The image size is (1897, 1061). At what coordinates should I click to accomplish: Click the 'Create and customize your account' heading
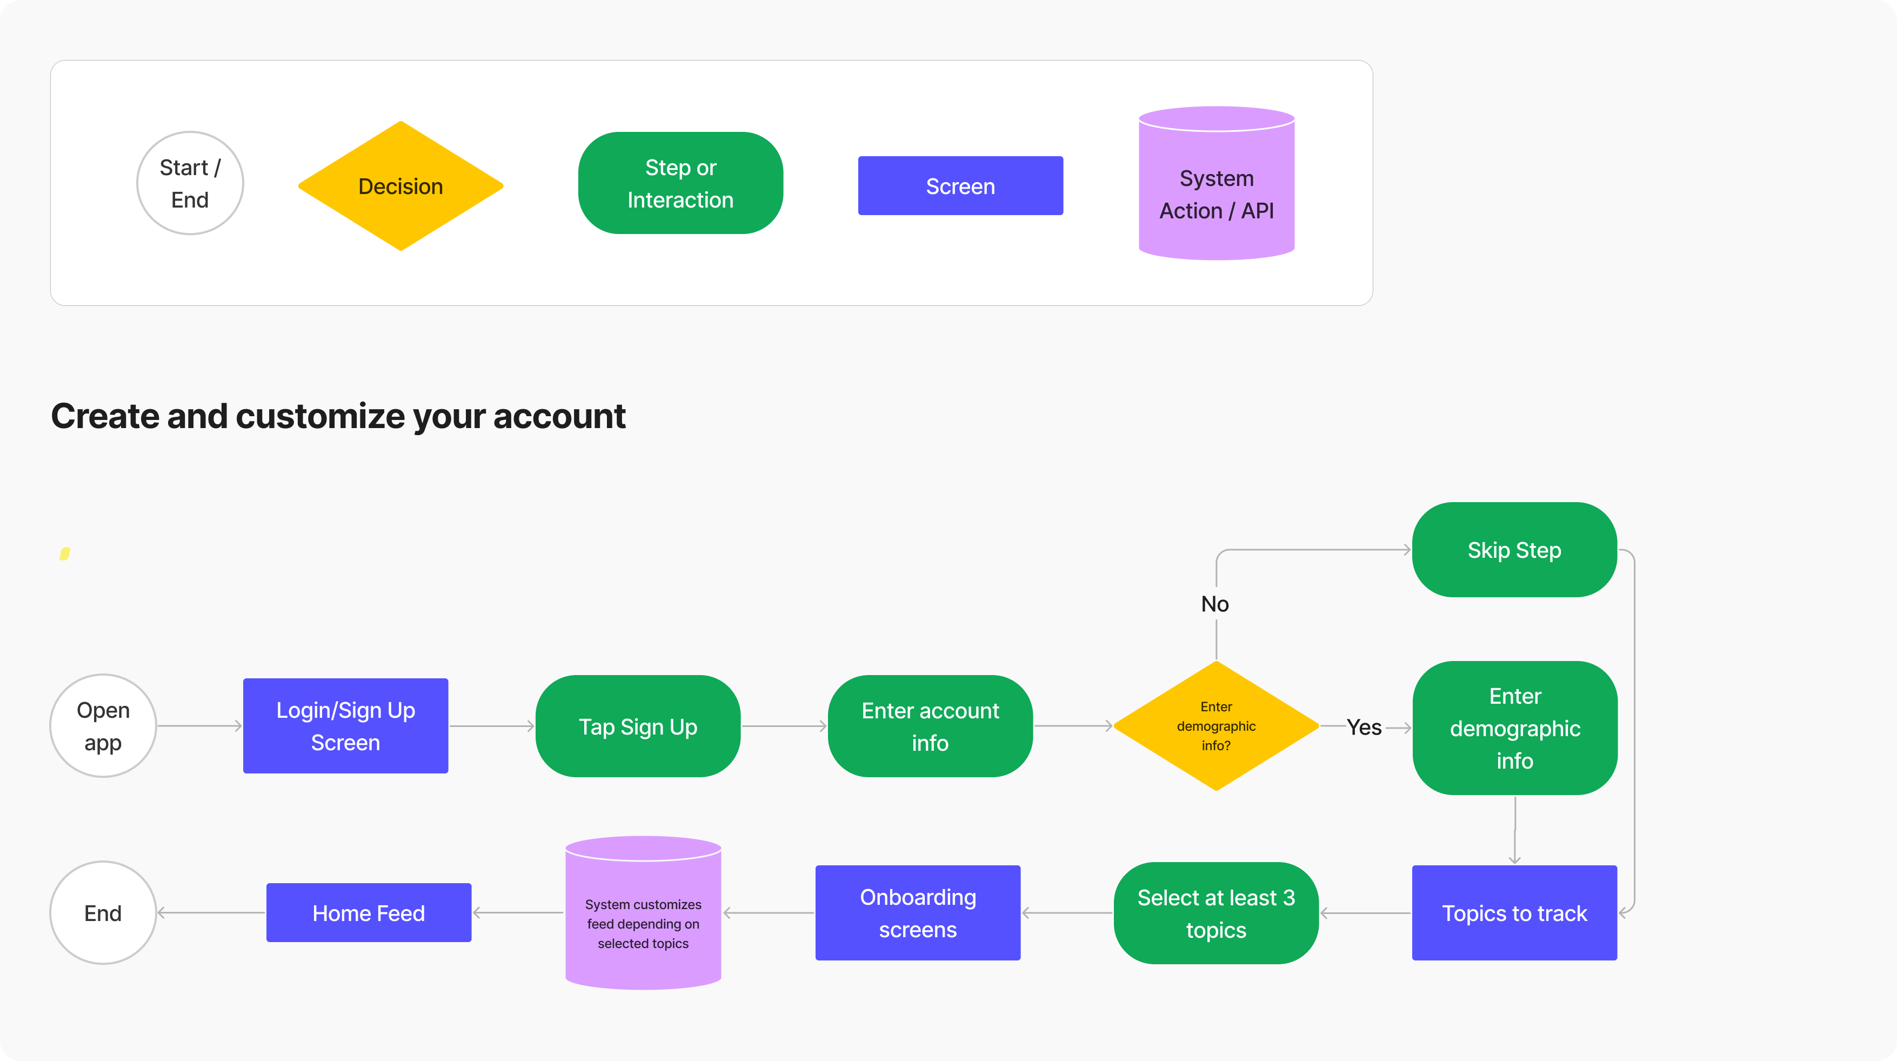pyautogui.click(x=338, y=416)
